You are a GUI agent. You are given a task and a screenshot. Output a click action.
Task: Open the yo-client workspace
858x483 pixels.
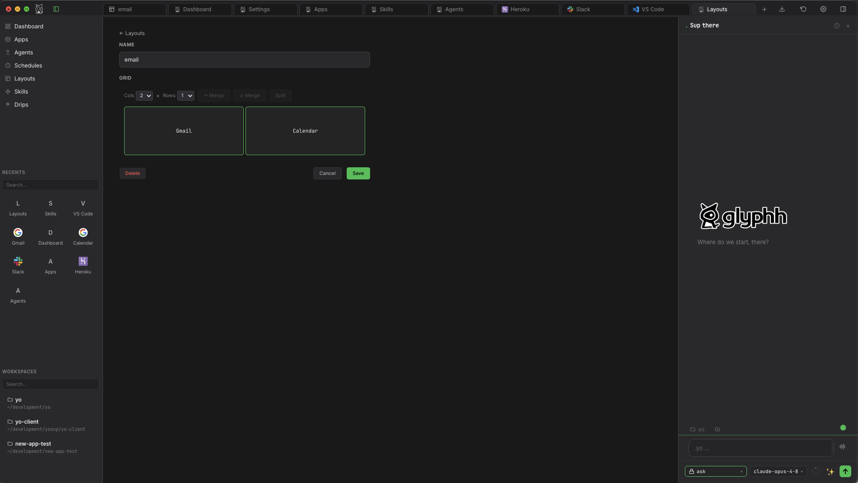click(50, 425)
